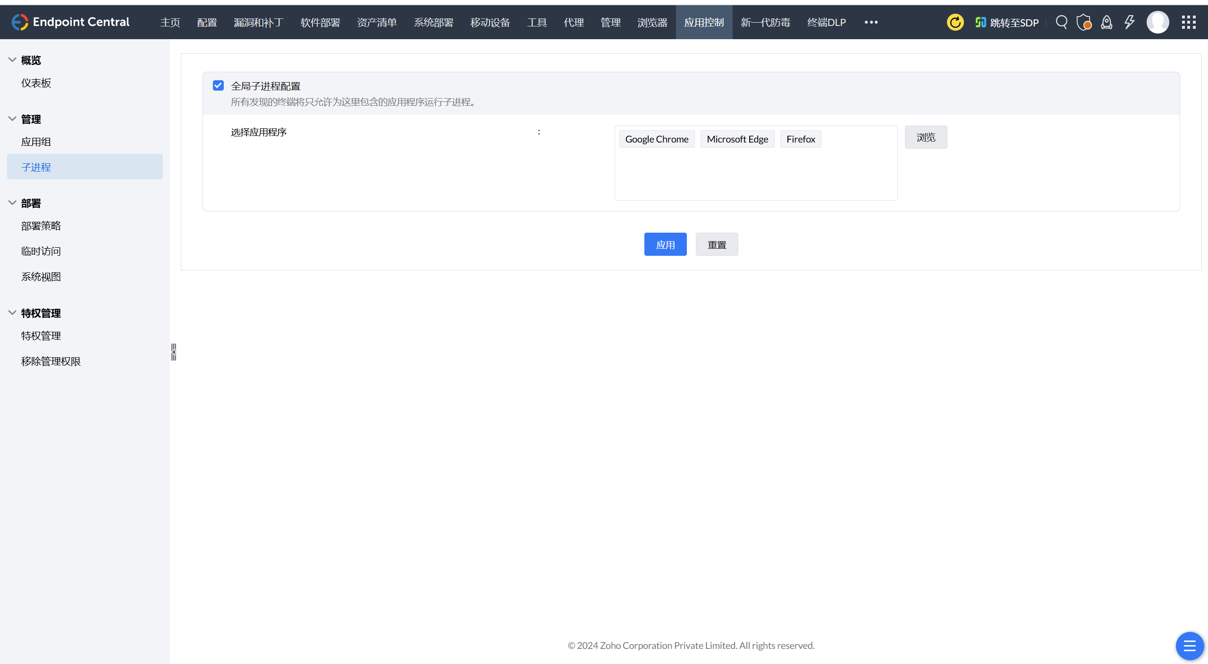Click the 浏览 button
Viewport: 1208px width, 664px height.
pyautogui.click(x=926, y=137)
